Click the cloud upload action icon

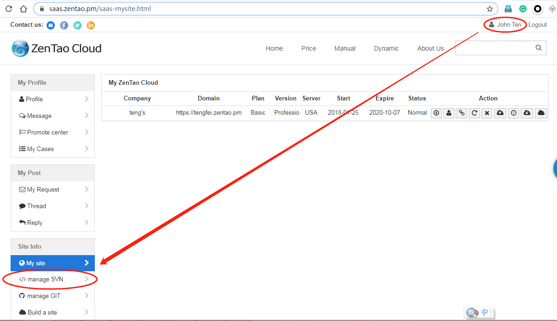pos(500,113)
